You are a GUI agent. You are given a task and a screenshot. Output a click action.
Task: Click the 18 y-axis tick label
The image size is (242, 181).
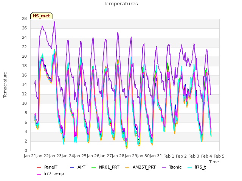(24, 66)
